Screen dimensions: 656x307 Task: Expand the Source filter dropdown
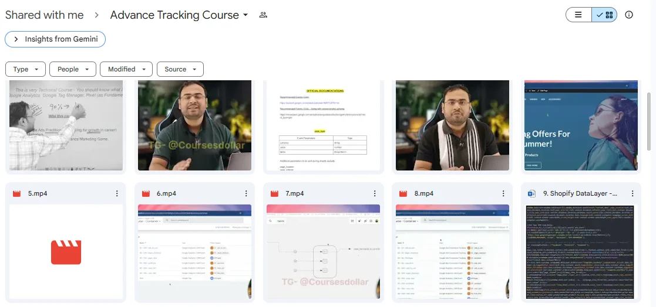point(180,69)
